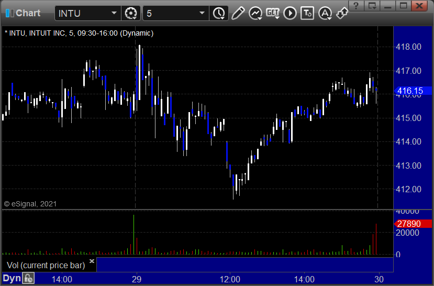Click the 30 date label on time axis

click(379, 279)
